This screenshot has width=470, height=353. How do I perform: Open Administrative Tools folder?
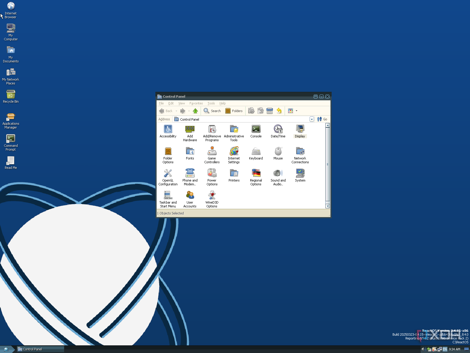coord(234,133)
